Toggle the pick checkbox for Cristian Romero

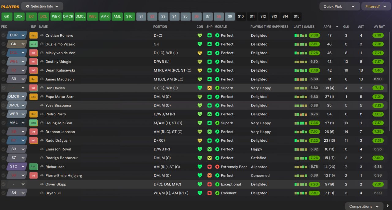tap(3, 36)
